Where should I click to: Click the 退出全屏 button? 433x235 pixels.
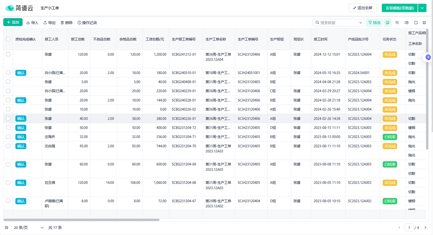click(x=362, y=8)
